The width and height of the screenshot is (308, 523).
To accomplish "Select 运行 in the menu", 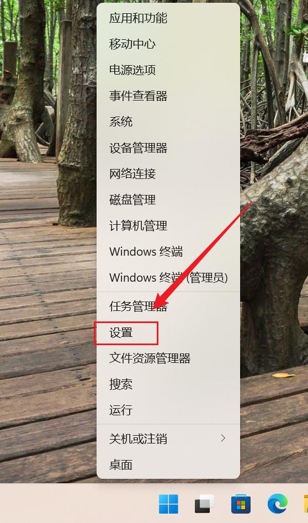I will click(168, 410).
